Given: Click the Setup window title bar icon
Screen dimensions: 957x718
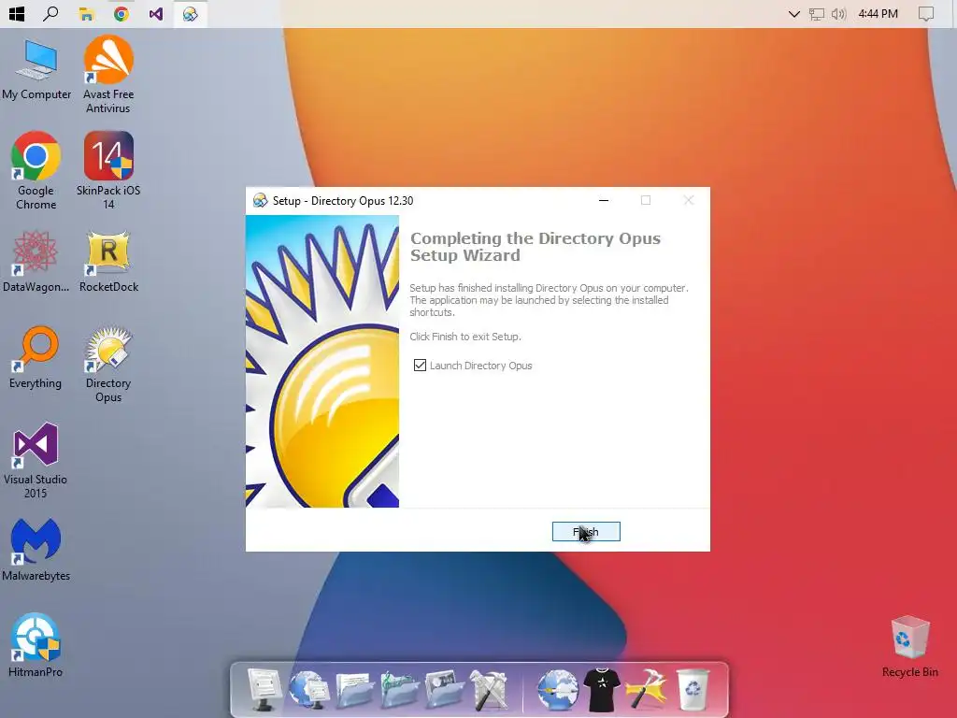Looking at the screenshot, I should coord(261,200).
